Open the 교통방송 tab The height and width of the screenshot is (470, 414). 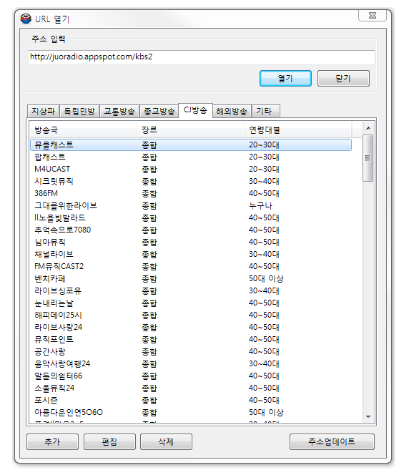coord(119,112)
